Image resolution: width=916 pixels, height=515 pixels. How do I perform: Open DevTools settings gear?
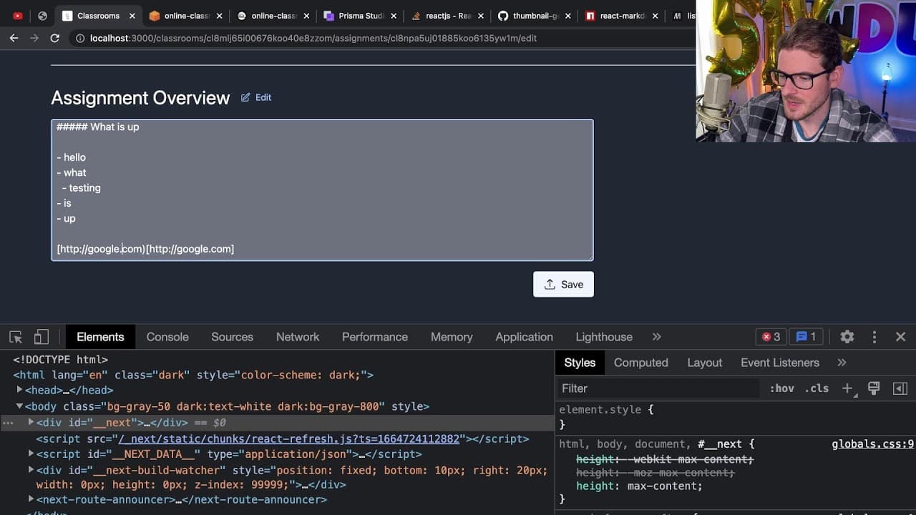[847, 337]
